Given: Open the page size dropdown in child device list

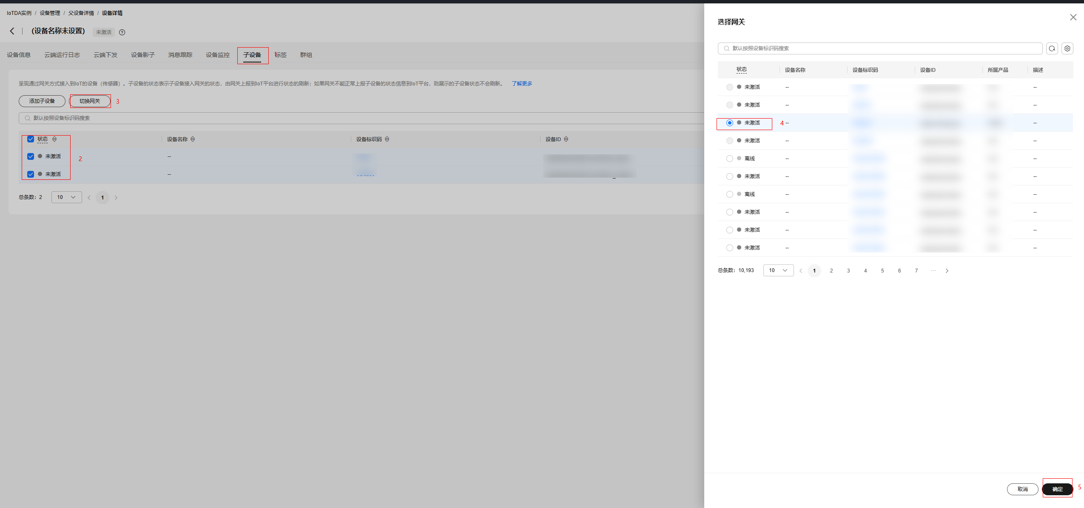Looking at the screenshot, I should 67,197.
